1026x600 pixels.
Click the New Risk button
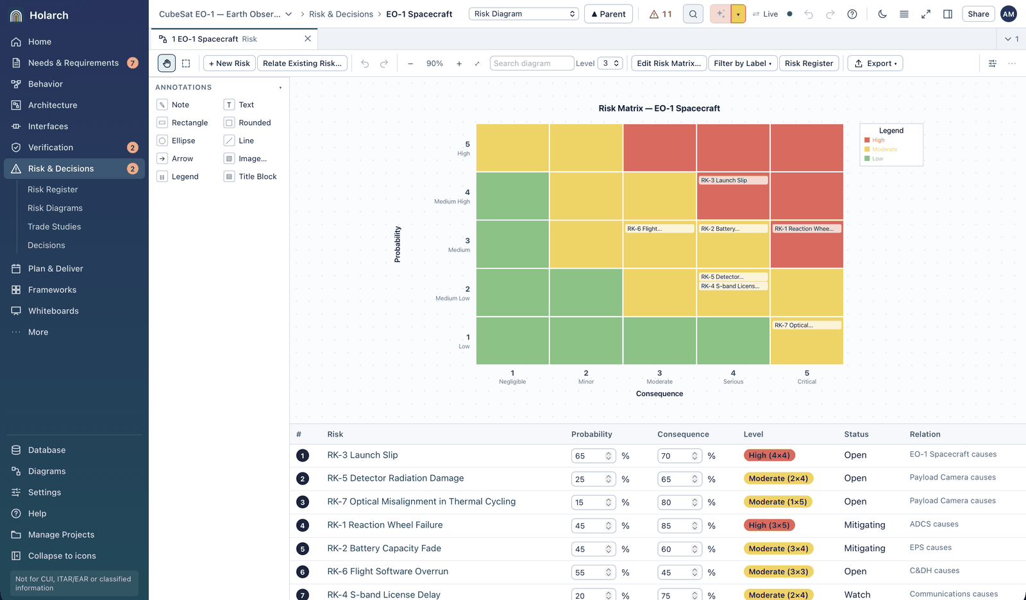(x=230, y=63)
